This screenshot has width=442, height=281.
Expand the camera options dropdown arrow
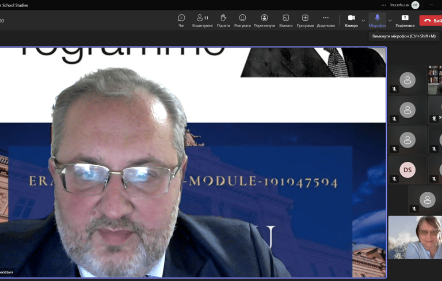363,21
